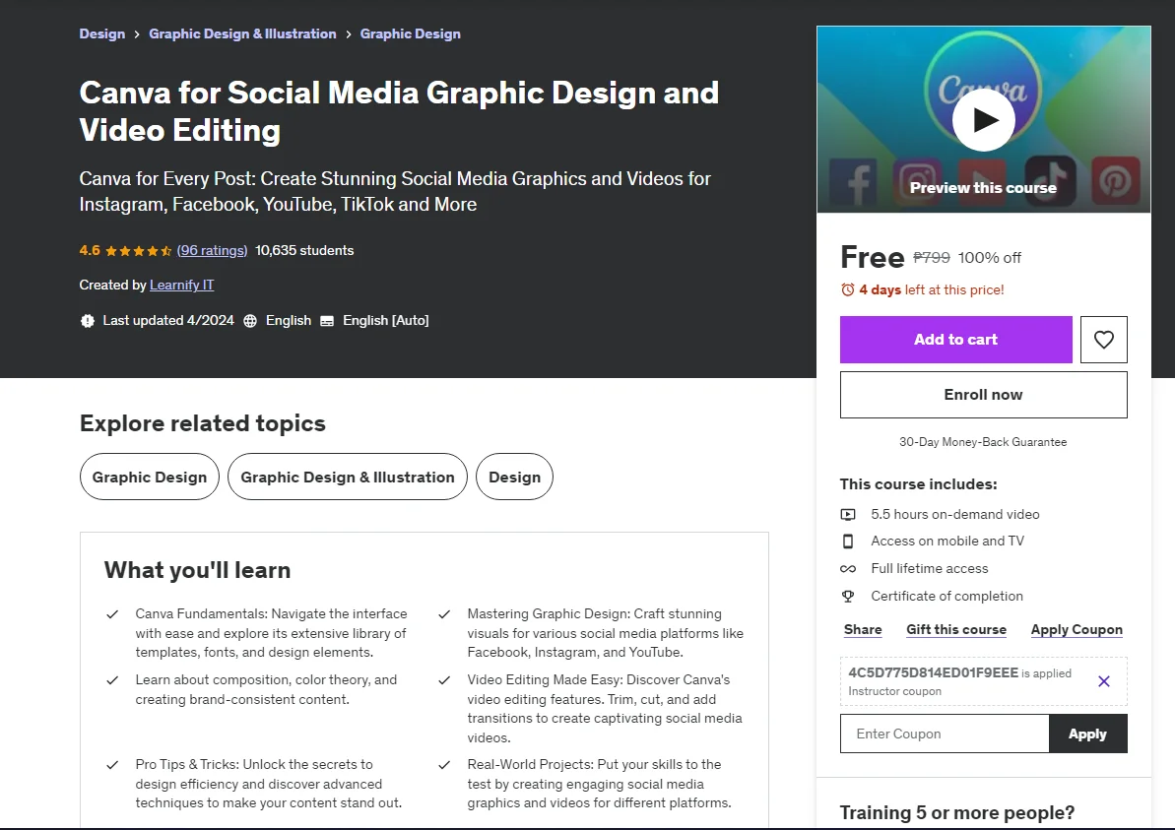This screenshot has width=1175, height=830.
Task: Click the on-demand video icon
Action: (848, 515)
